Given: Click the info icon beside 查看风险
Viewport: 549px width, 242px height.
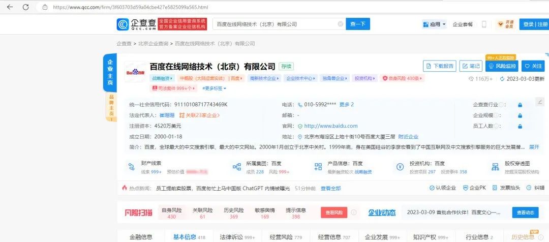Looking at the screenshot, I should 354,212.
